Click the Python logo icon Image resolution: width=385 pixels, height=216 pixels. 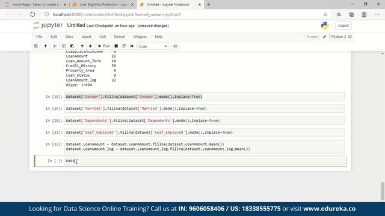(325, 25)
